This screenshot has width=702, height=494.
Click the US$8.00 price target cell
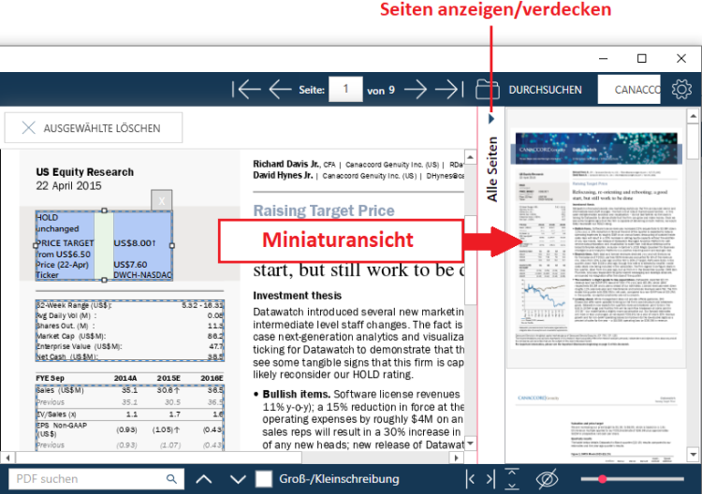135,243
